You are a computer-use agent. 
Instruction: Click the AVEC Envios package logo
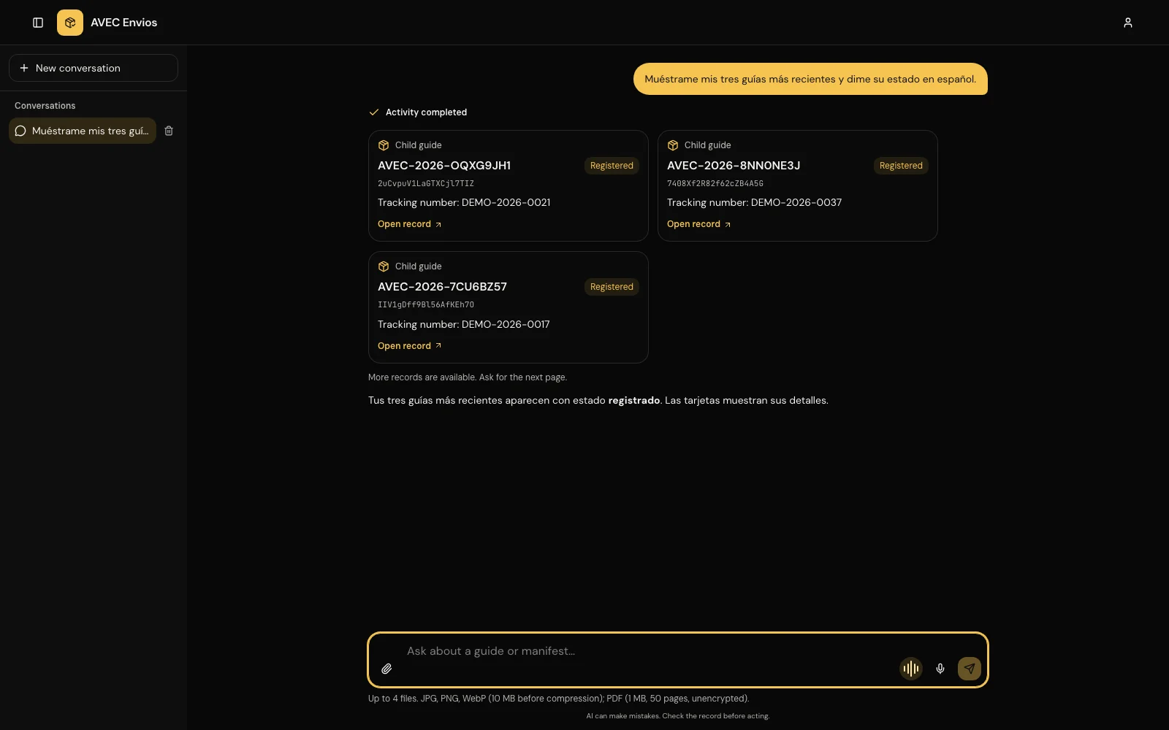point(70,23)
